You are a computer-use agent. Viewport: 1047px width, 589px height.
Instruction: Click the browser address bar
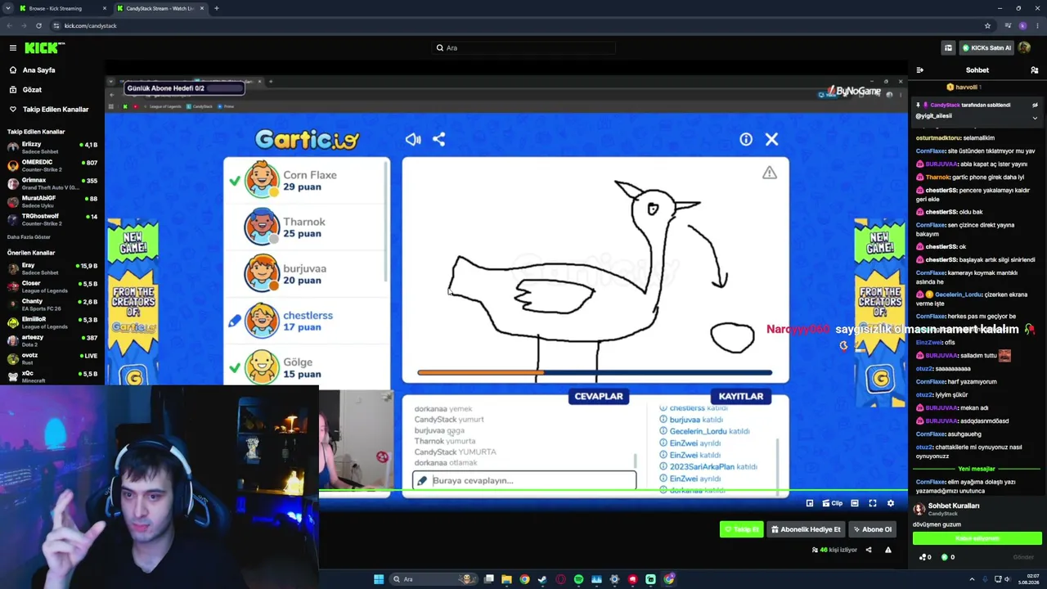point(523,25)
